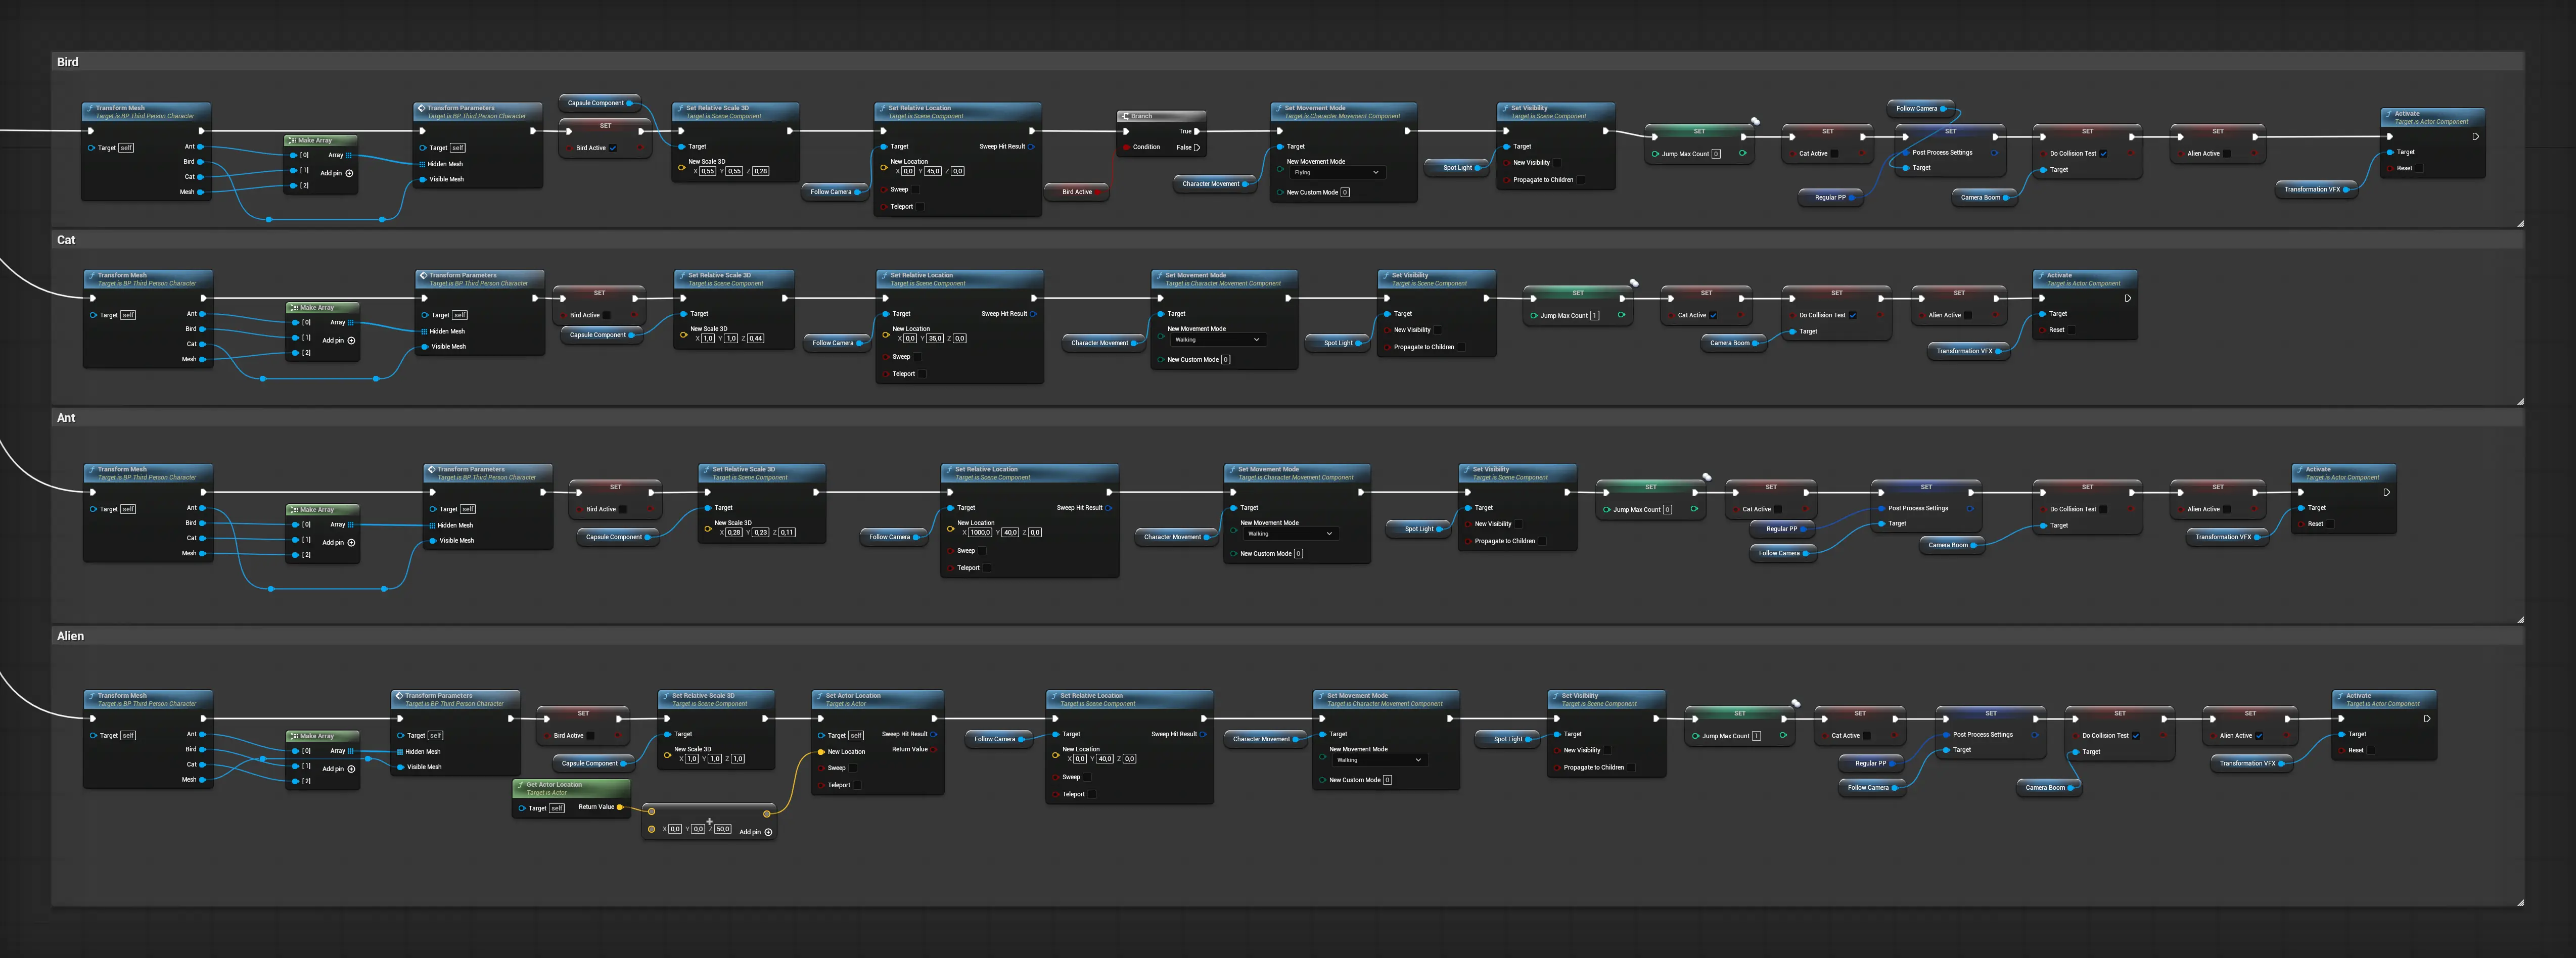The image size is (2576, 958).
Task: Toggle Sweep checkbox on Bird Set Relative Location
Action: coord(917,189)
